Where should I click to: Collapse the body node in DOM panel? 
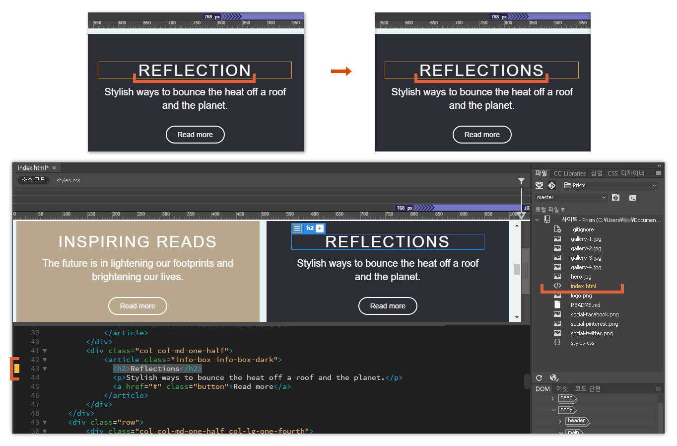[553, 410]
